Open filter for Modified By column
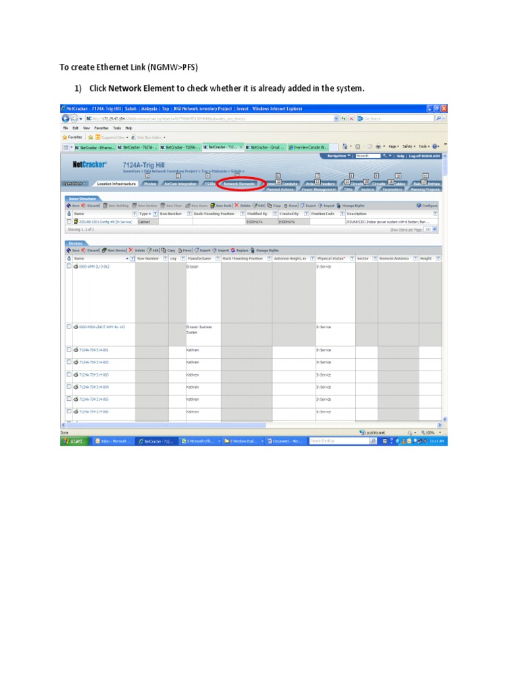 click(275, 214)
